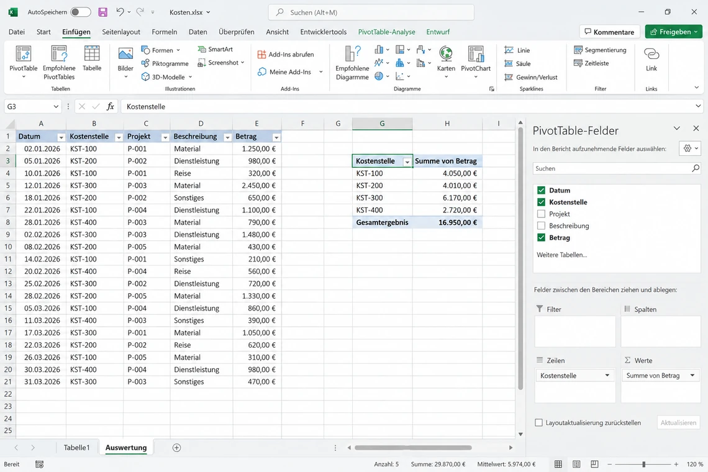Insert a Zeitleiste filter

tap(591, 63)
